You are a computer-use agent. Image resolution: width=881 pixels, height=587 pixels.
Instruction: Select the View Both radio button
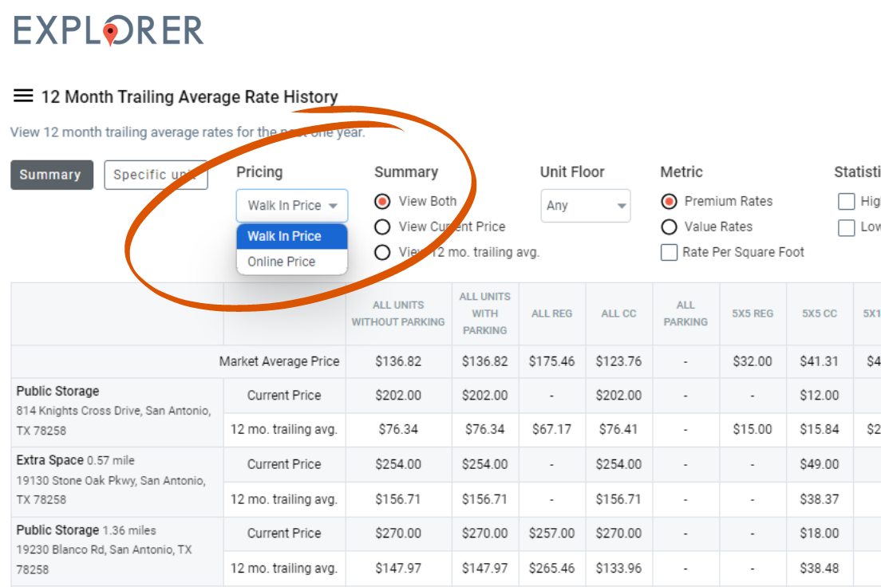coord(382,201)
